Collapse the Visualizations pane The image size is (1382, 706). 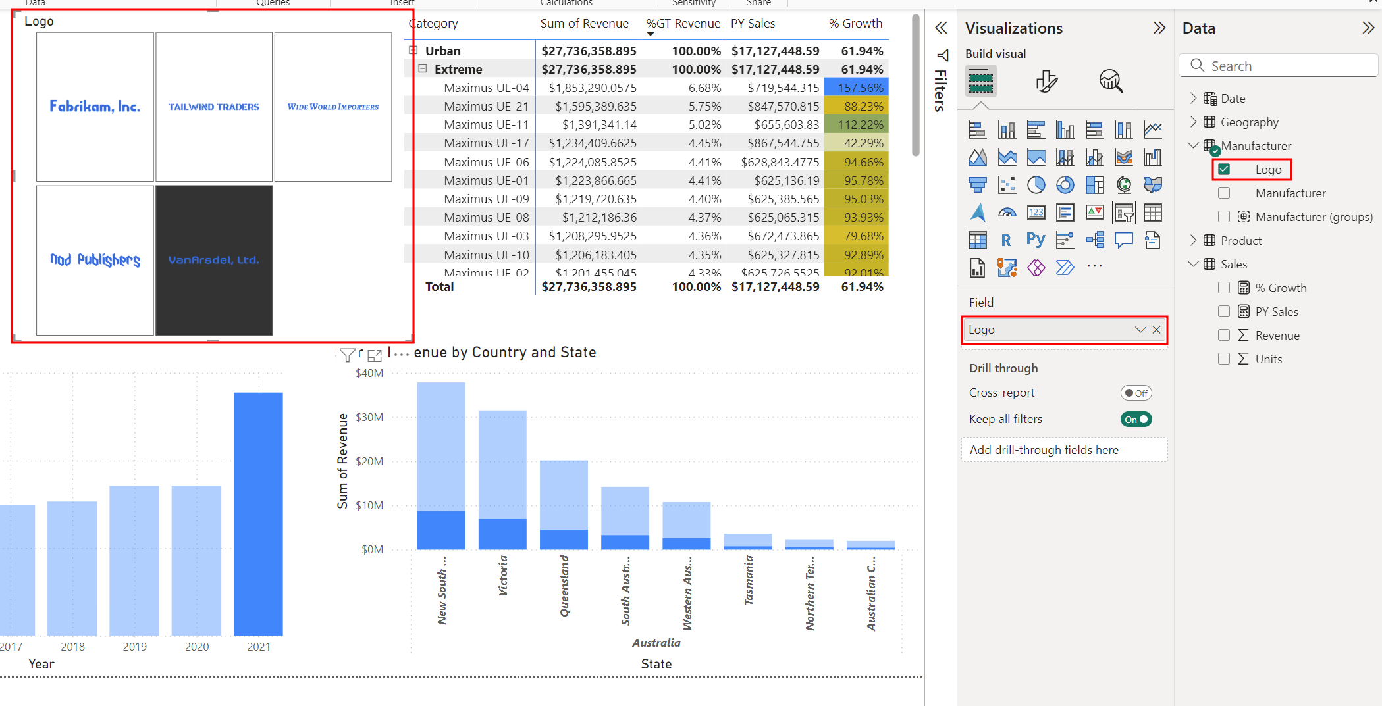(x=1159, y=28)
